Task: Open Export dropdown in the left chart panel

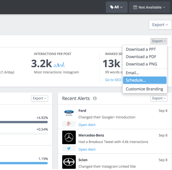Action: [x=39, y=98]
